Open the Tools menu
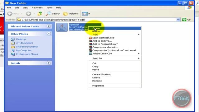Viewport: 199px width, 112px height. click(x=49, y=7)
